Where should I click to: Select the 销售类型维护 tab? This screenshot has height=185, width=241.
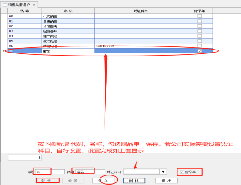pos(19,5)
